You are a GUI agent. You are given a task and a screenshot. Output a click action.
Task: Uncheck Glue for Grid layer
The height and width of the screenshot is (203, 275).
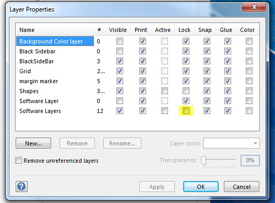coord(228,71)
